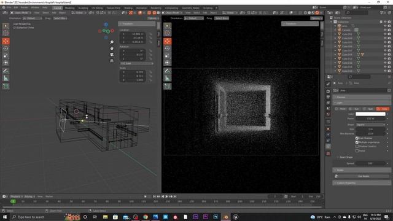
Task: Select the Annotate tool in left viewport toolbar
Action: tap(6, 71)
